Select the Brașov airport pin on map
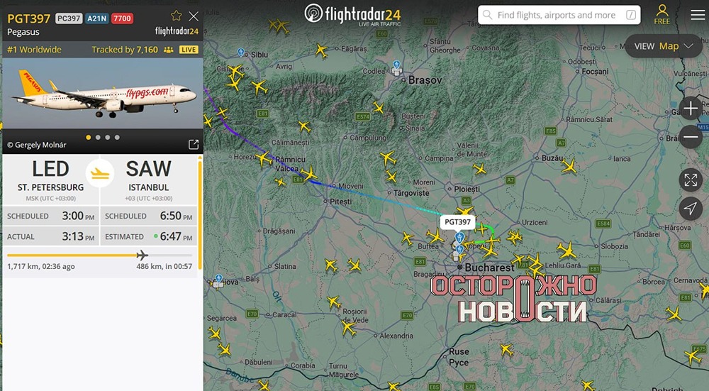Image resolution: width=709 pixels, height=391 pixels. pyautogui.click(x=396, y=67)
